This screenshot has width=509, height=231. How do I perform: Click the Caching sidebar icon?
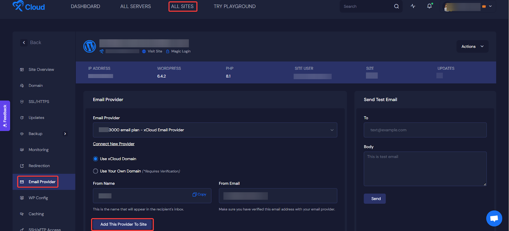tap(22, 214)
